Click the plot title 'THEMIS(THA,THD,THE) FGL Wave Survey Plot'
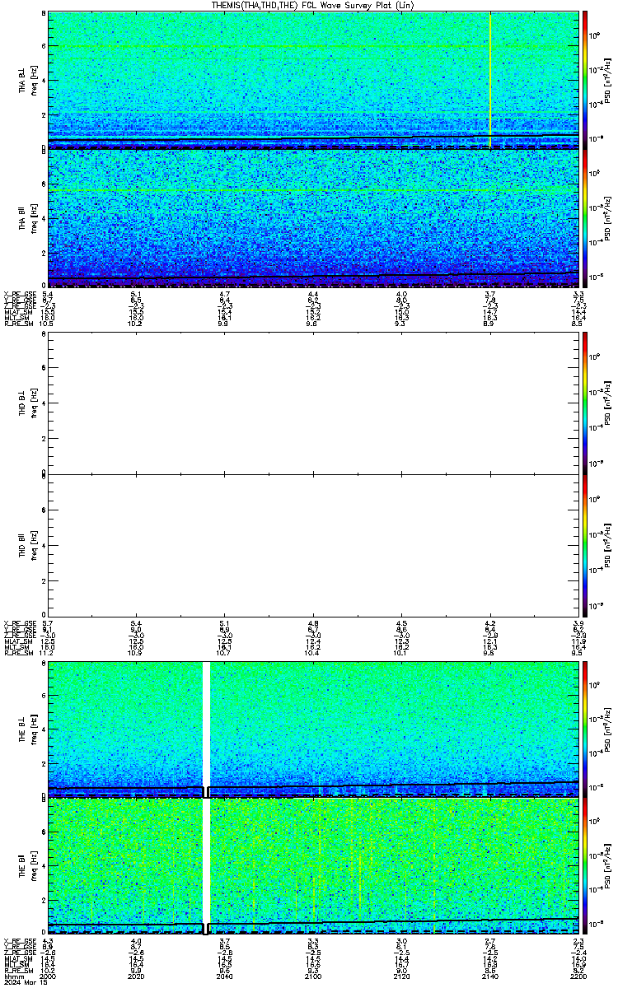Screen dimensions: 618x988 [x=301, y=5]
